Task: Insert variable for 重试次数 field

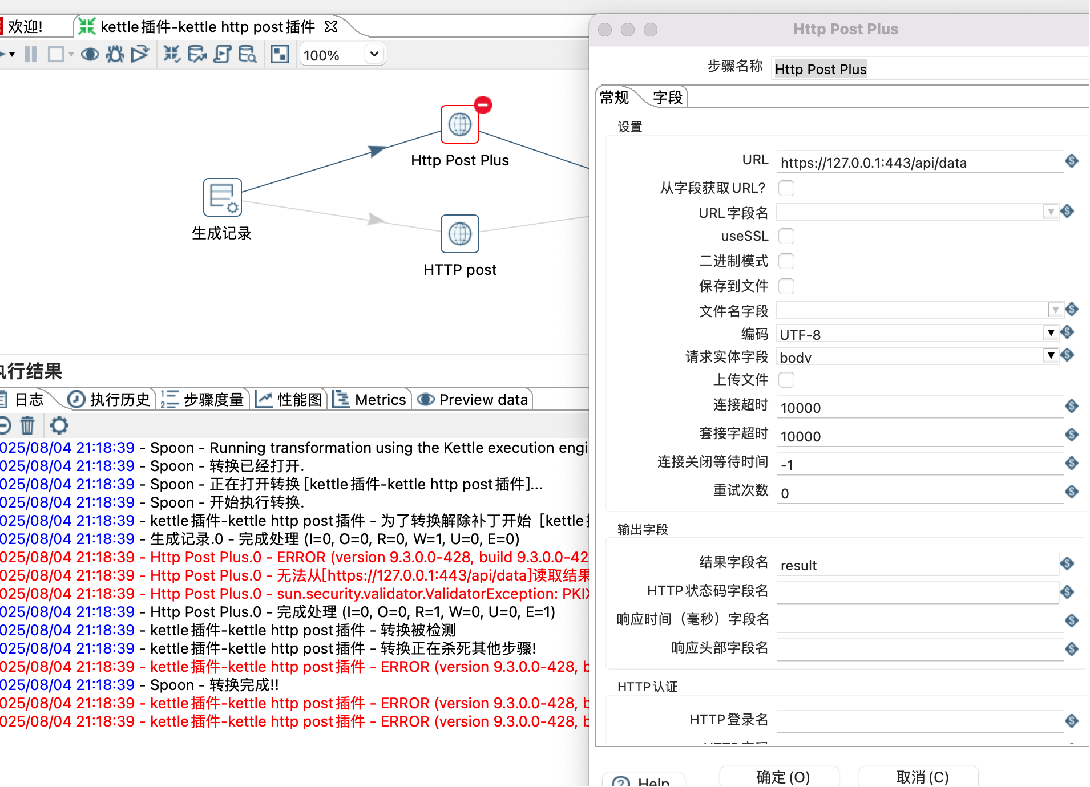Action: click(1072, 492)
